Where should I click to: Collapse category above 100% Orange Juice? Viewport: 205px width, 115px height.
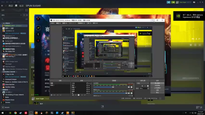(2, 59)
